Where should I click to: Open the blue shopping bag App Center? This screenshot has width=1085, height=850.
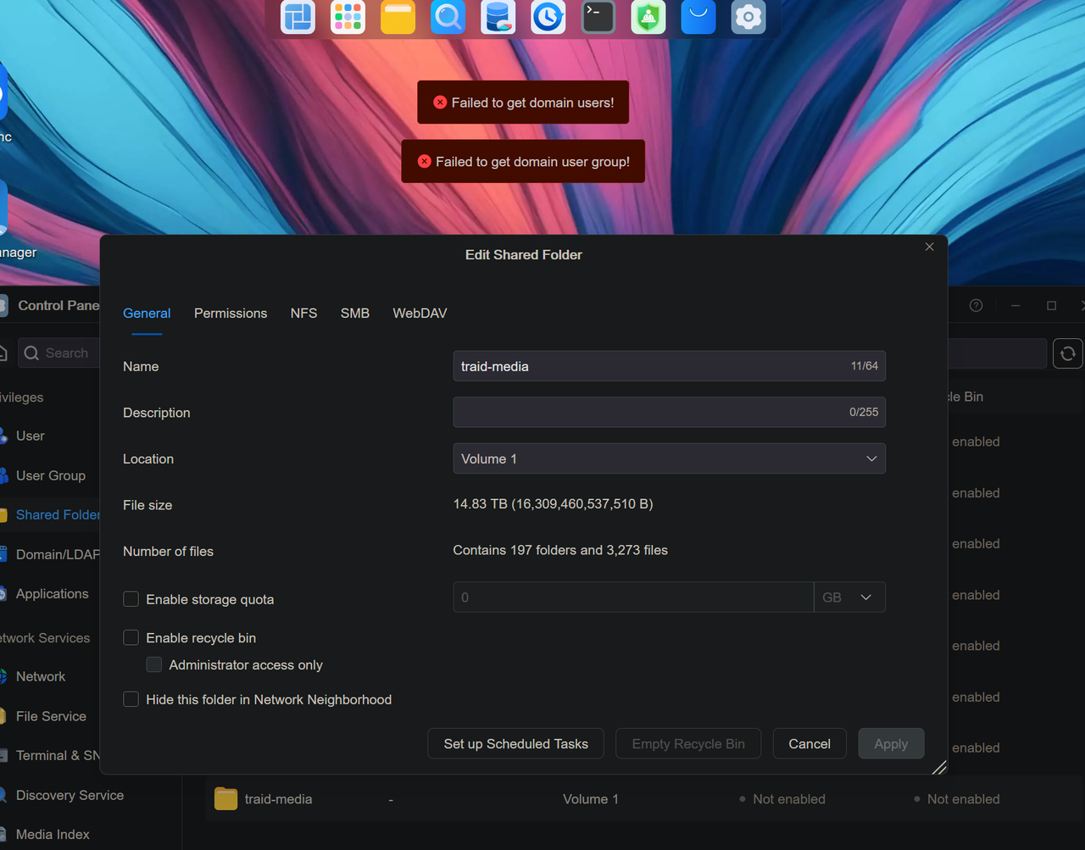[698, 17]
